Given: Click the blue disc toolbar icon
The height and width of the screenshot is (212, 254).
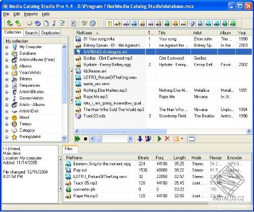Looking at the screenshot, I should pos(38,23).
